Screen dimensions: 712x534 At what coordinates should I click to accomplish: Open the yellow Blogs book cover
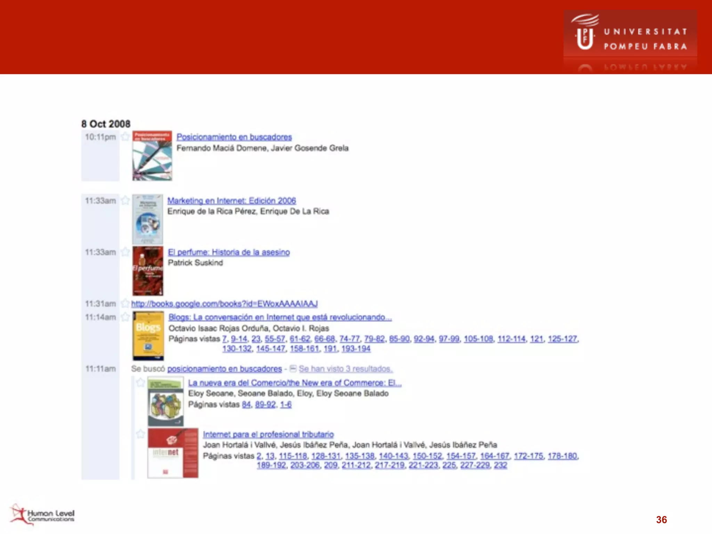148,336
